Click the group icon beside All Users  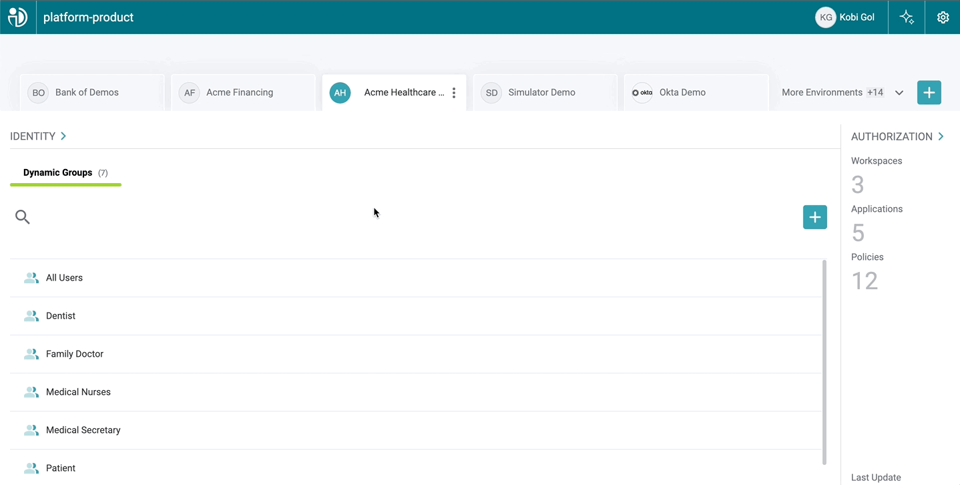(31, 278)
